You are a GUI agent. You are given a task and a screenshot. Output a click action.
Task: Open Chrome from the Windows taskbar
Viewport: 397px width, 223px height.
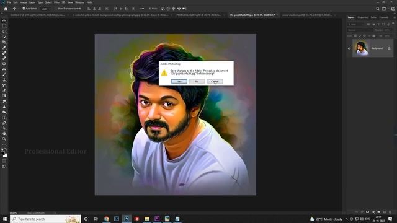pyautogui.click(x=106, y=219)
